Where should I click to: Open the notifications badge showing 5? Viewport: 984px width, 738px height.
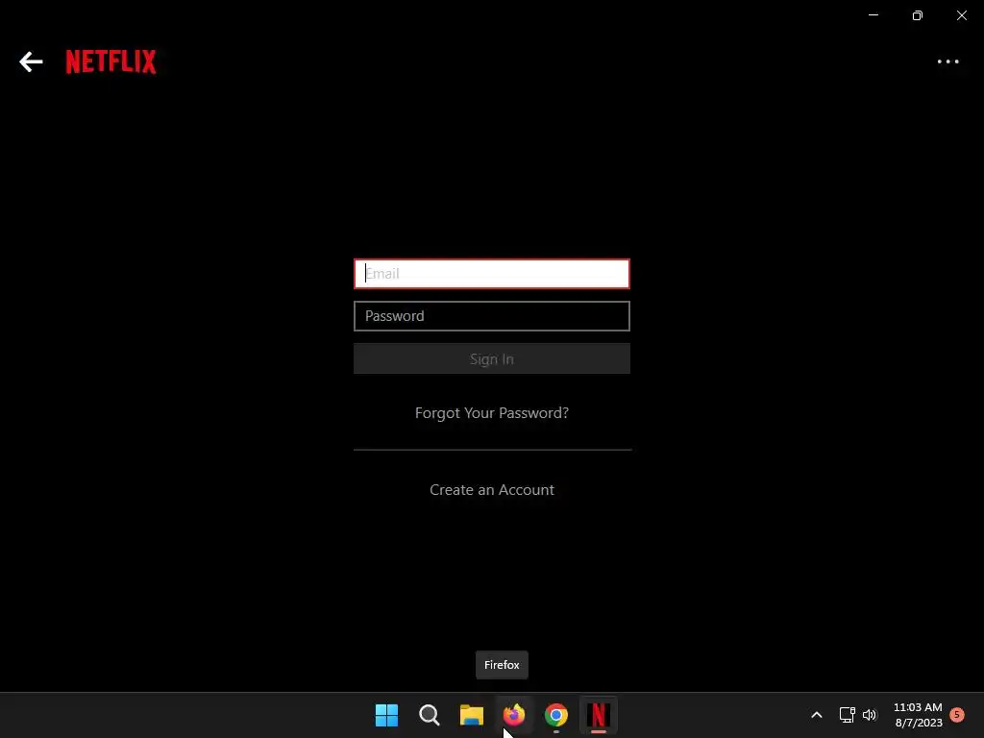coord(957,714)
